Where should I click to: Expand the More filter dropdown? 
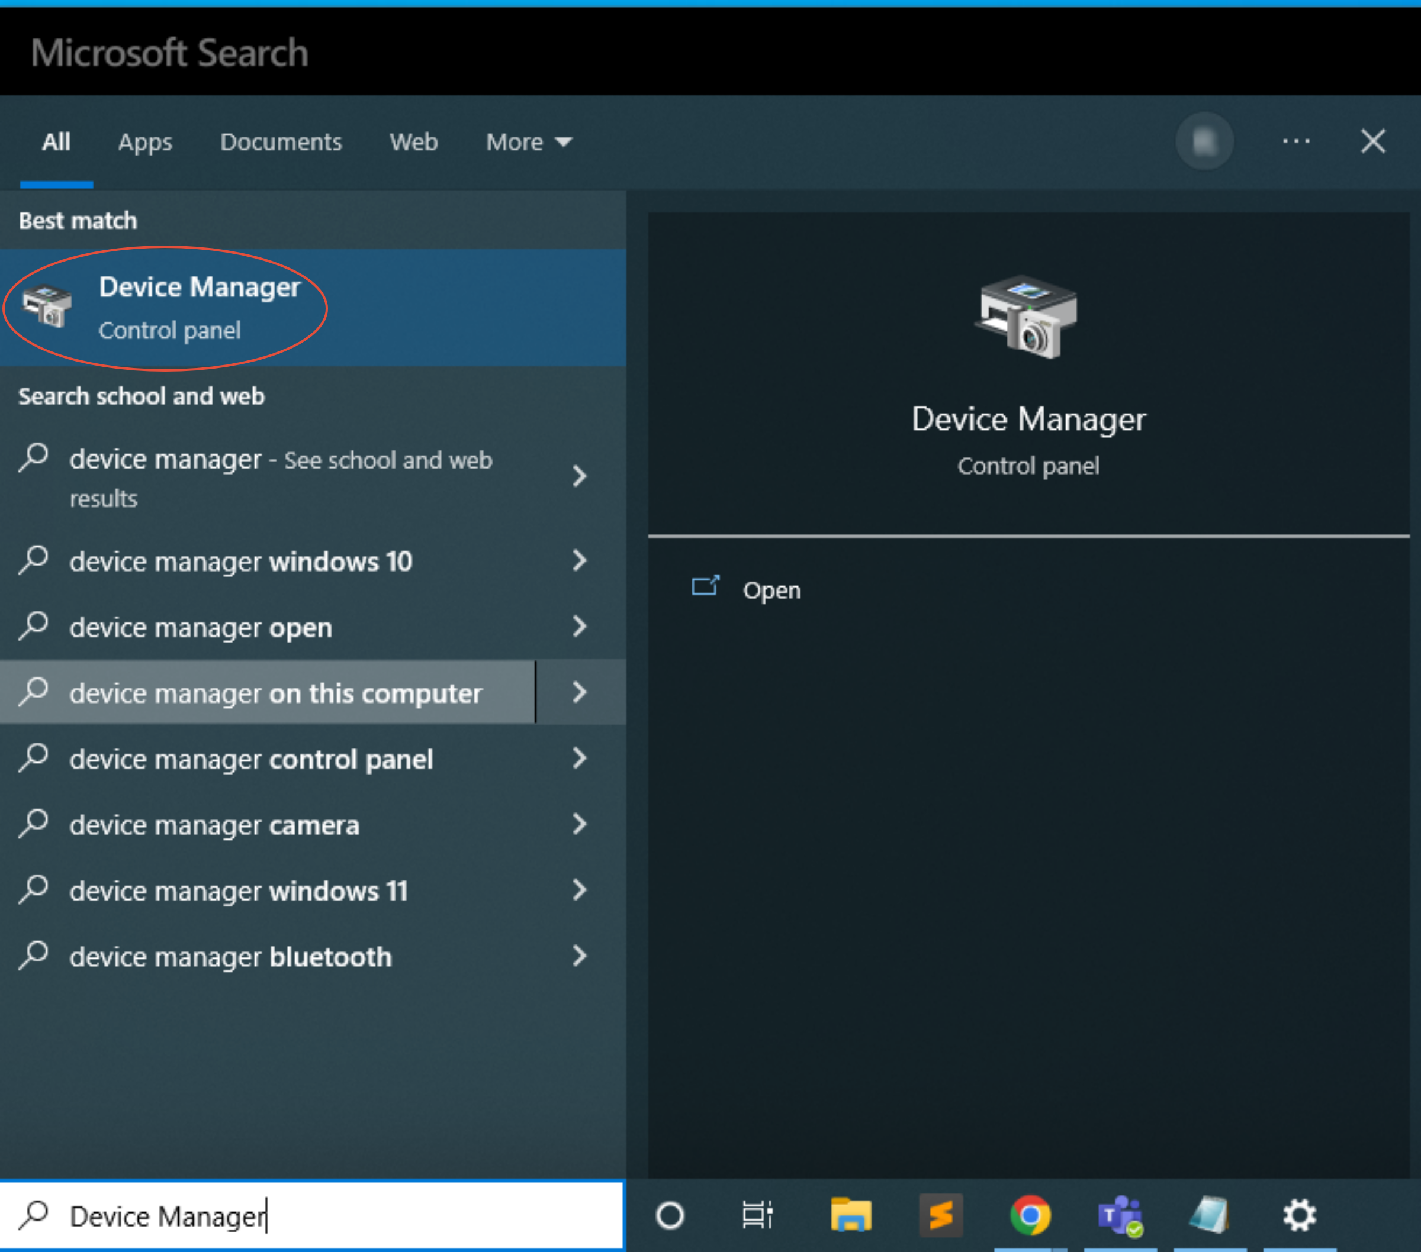pos(528,142)
